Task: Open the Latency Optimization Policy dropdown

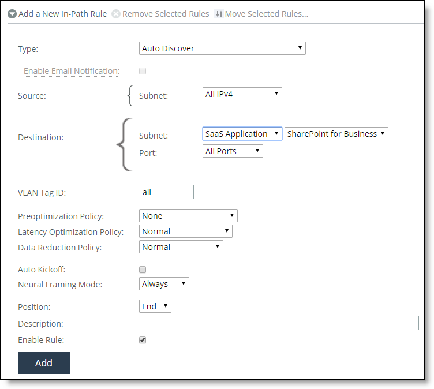Action: click(186, 231)
